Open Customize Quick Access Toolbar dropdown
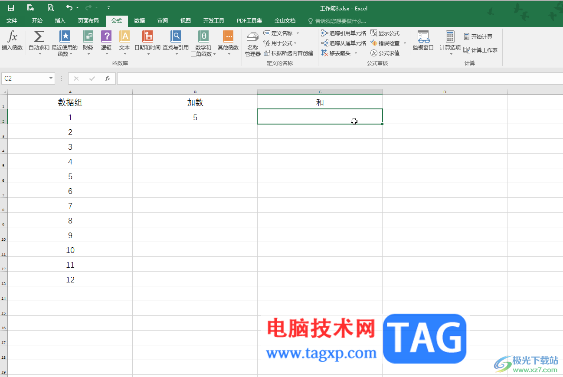This screenshot has width=563, height=377. pyautogui.click(x=108, y=8)
